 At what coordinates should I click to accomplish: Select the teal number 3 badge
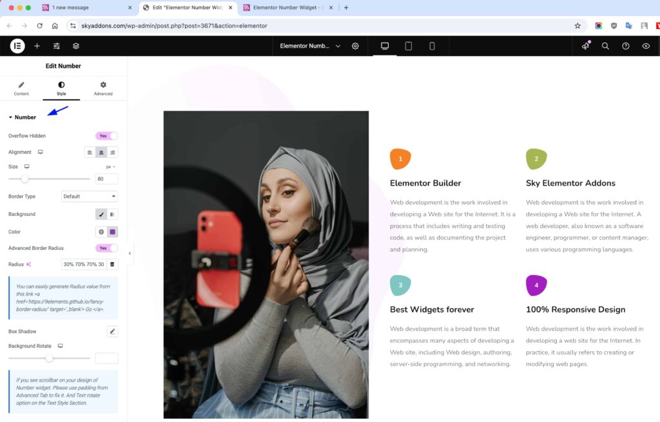[x=400, y=285]
